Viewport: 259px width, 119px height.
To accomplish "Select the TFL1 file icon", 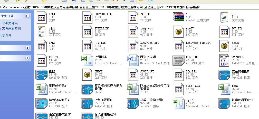I will point(42,46).
